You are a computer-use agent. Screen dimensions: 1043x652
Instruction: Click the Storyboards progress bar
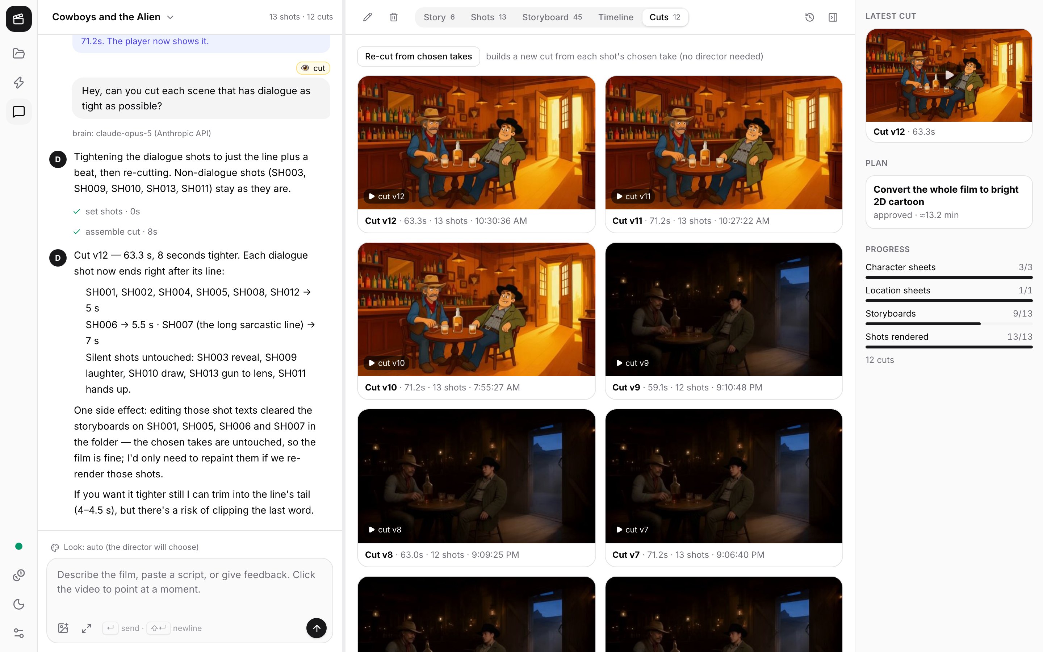(x=948, y=323)
